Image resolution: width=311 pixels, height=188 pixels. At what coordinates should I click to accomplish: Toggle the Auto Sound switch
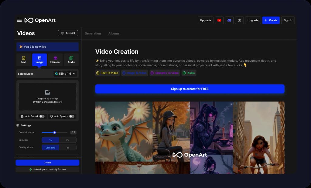pyautogui.click(x=42, y=116)
